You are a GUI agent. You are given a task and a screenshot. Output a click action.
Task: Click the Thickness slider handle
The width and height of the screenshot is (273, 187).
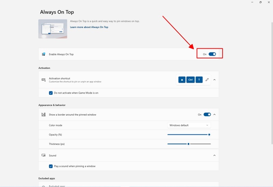click(188, 144)
